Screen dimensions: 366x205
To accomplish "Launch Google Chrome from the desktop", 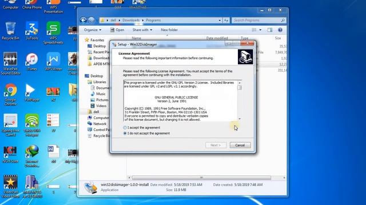I will pyautogui.click(x=10, y=95).
